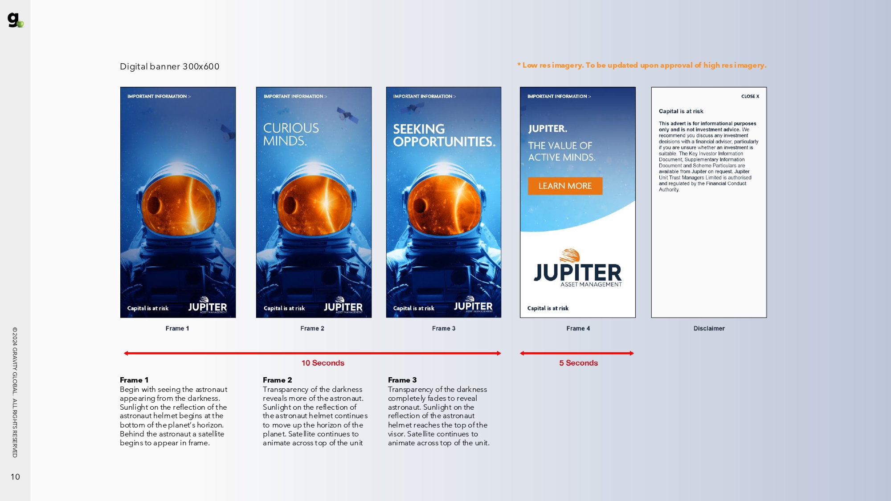Click the satellite in Frame 3 banner

click(412, 108)
